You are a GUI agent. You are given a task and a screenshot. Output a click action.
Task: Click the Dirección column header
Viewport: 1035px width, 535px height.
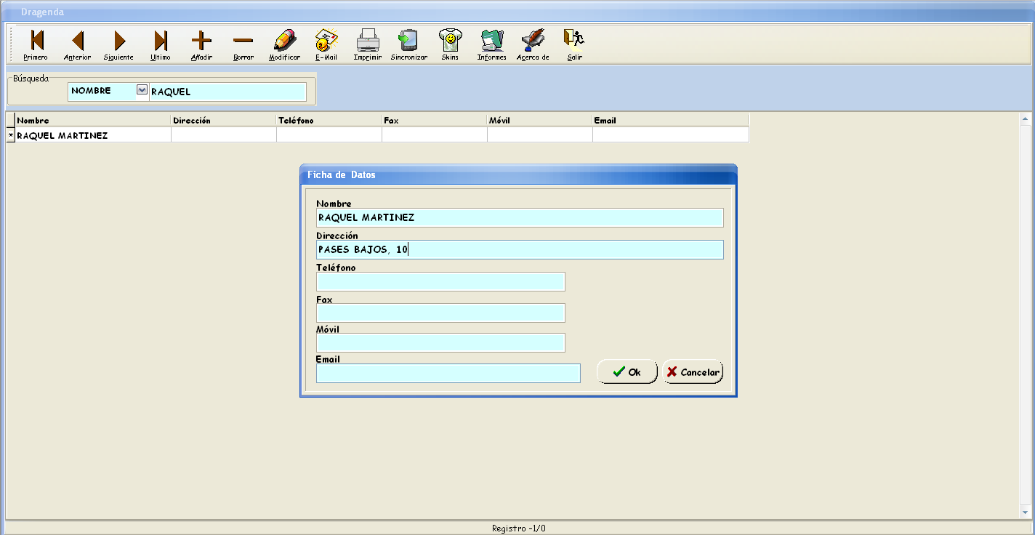pos(224,120)
